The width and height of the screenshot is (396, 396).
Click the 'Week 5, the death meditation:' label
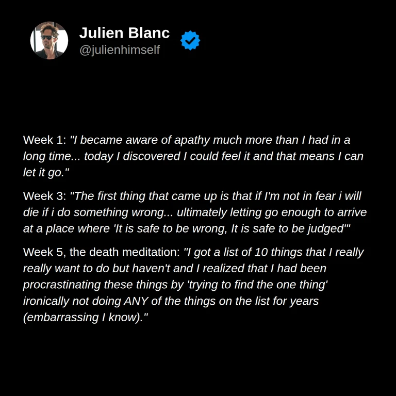[101, 252]
